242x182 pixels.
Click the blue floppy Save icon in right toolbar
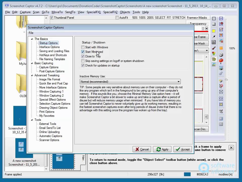221,18
